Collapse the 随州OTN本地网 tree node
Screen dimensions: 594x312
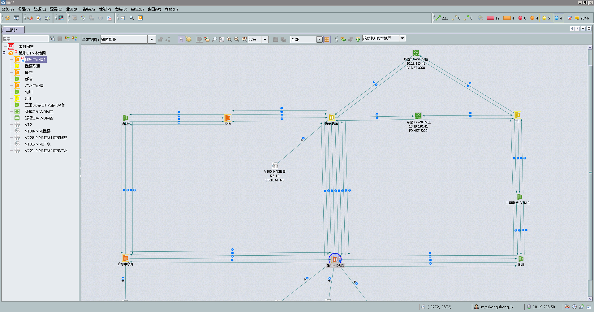[4, 53]
